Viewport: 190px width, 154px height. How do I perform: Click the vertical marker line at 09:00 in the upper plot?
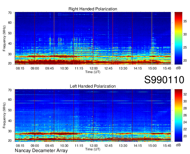click(35, 38)
